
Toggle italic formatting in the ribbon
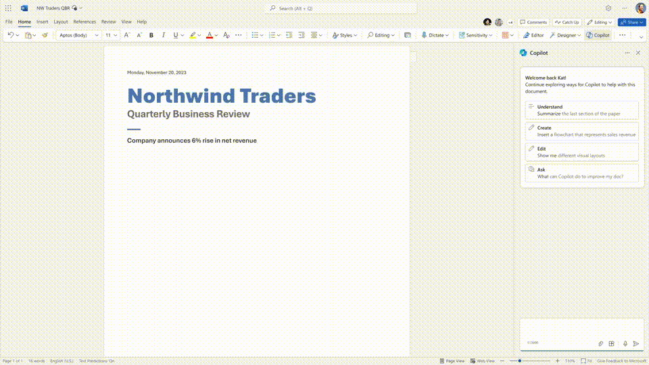[x=163, y=35]
